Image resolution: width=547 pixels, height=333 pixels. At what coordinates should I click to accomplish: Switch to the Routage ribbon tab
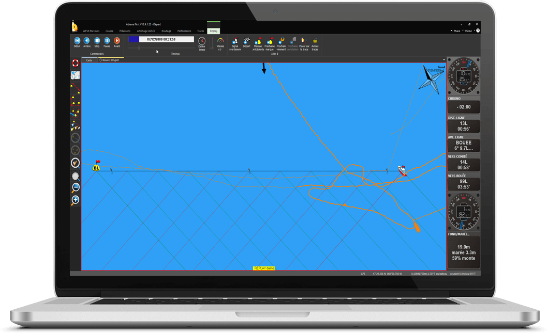click(166, 30)
